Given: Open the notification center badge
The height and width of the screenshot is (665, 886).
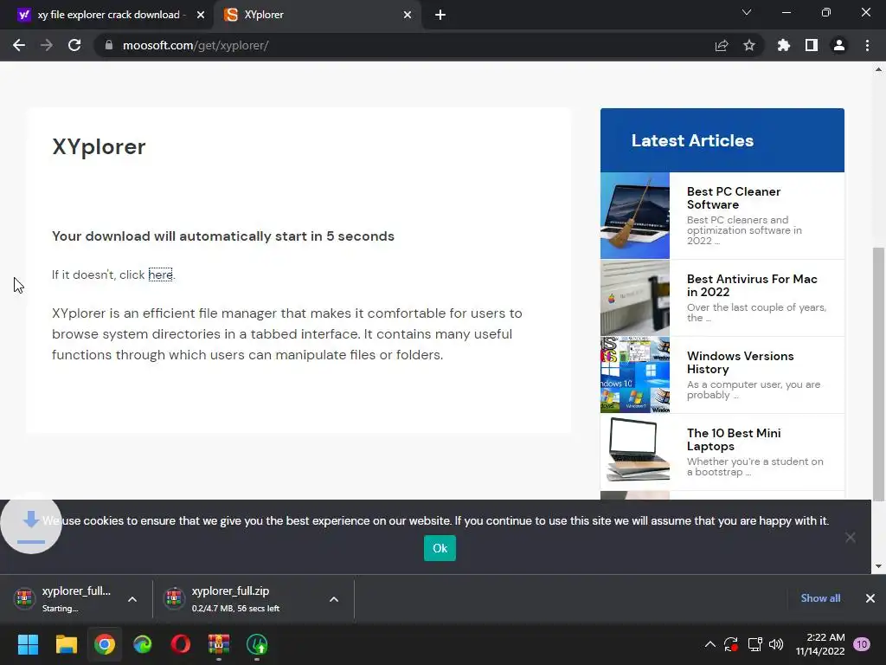Looking at the screenshot, I should pos(862,644).
